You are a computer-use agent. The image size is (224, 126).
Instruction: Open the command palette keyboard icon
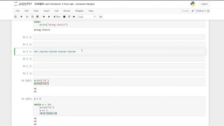click(100, 17)
